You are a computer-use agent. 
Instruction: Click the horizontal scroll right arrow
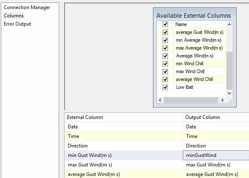223,100
